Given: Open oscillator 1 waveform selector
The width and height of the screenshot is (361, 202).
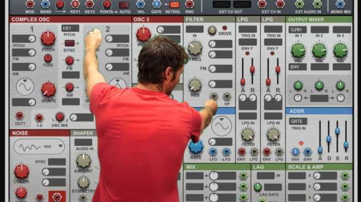Looking at the screenshot, I should click(25, 87).
